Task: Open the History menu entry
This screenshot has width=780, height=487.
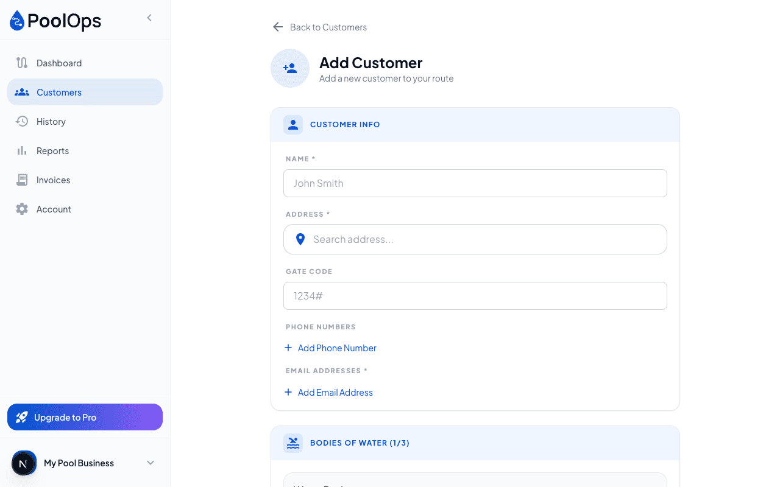Action: click(x=52, y=121)
